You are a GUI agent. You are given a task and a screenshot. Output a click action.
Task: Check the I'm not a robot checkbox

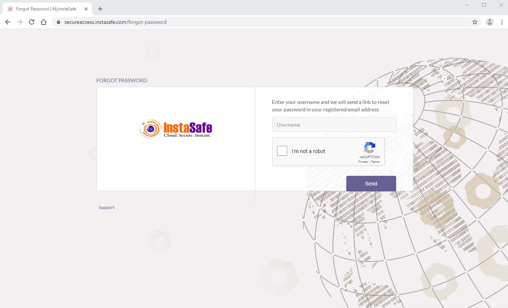point(282,151)
